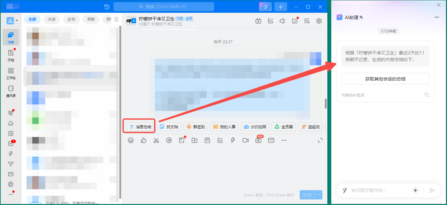
Task: Open the emoji picker in chat toolbar
Action: pyautogui.click(x=131, y=140)
